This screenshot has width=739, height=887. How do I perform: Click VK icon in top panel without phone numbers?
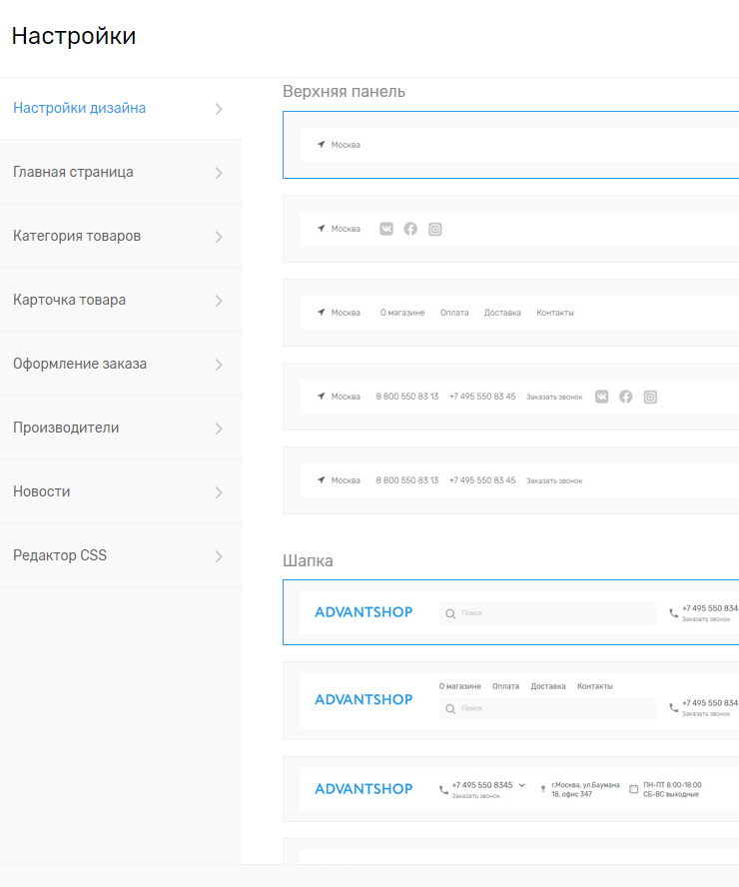pyautogui.click(x=386, y=229)
